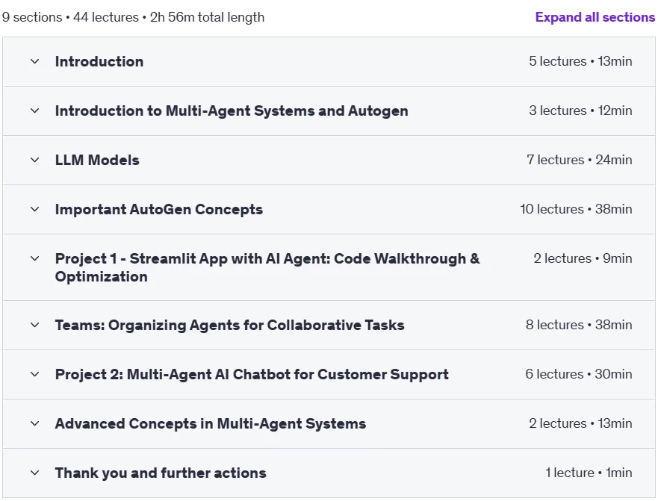Screen dimensions: 658x501
Task: Select Advanced Concepts in Multi-Agent Systems title
Action: (211, 423)
